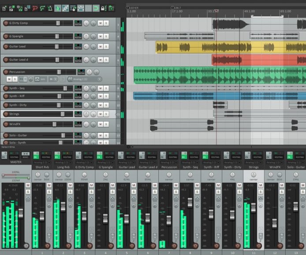This screenshot has width=306, height=255.
Task: Arm G Dirty Comp track for recording
Action: [x=6, y=23]
